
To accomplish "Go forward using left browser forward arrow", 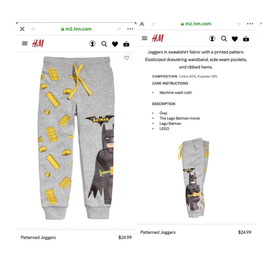I will coord(119,29).
